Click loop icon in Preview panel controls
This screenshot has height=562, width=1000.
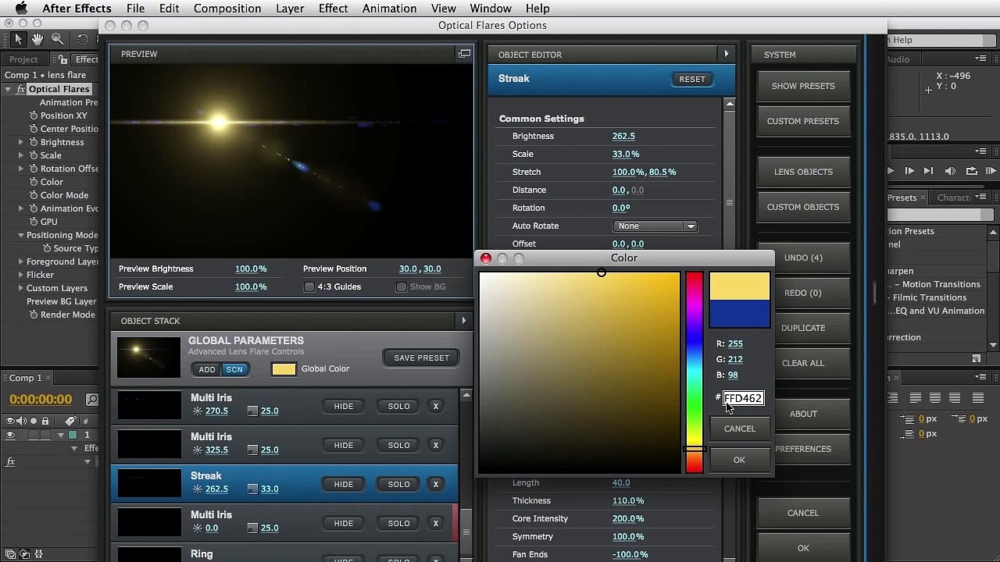point(971,171)
